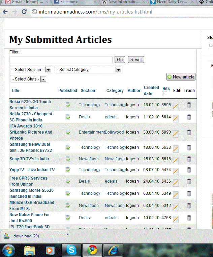The height and width of the screenshot is (257, 213).
Task: Open the Select State dropdown
Action: tap(29, 79)
